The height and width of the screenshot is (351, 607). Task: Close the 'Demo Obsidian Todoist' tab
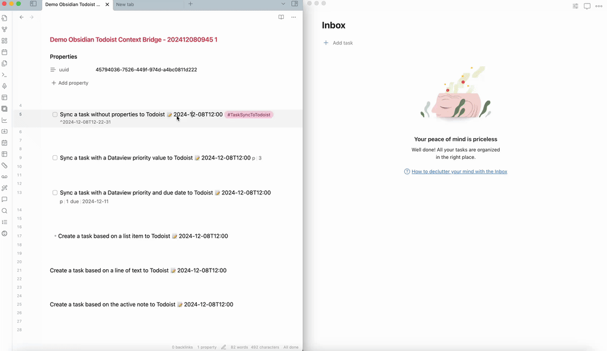pyautogui.click(x=107, y=4)
